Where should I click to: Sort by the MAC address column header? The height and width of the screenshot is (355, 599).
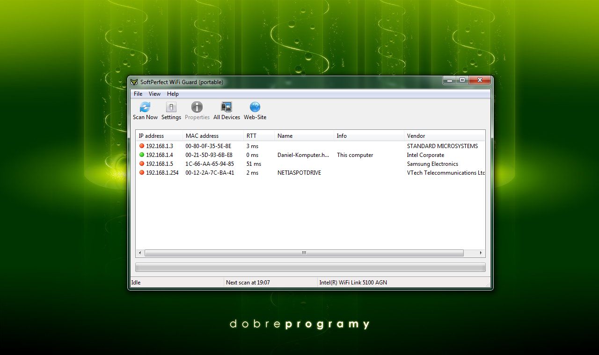click(213, 136)
